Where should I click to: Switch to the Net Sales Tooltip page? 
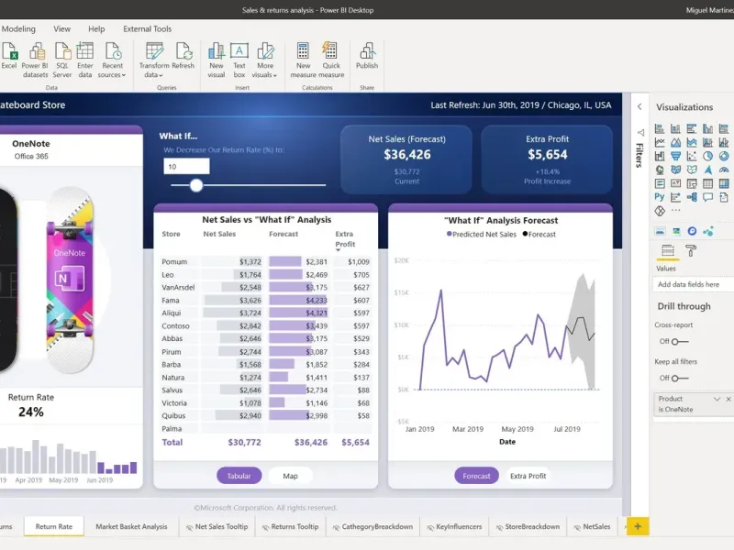click(217, 526)
